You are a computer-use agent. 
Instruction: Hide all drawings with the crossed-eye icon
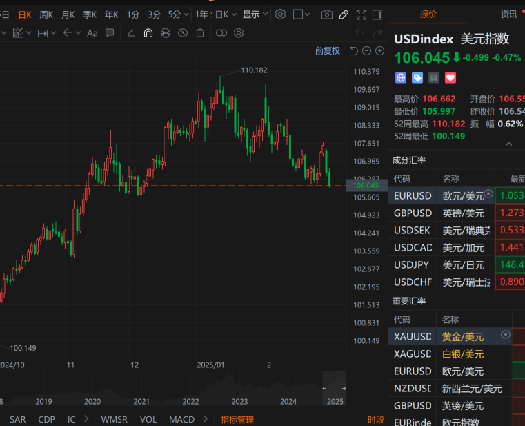pos(183,32)
